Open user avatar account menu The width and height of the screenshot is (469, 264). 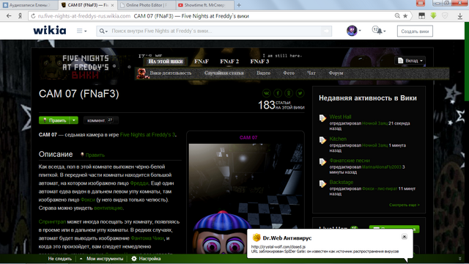click(x=353, y=31)
